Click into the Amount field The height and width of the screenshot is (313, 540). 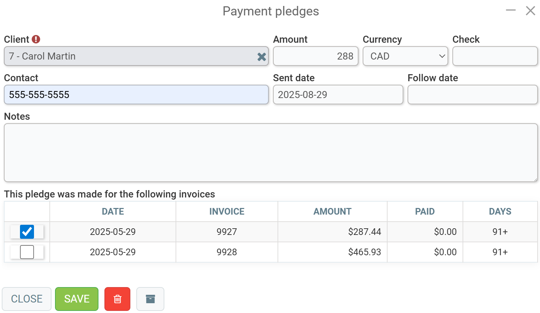pos(315,56)
